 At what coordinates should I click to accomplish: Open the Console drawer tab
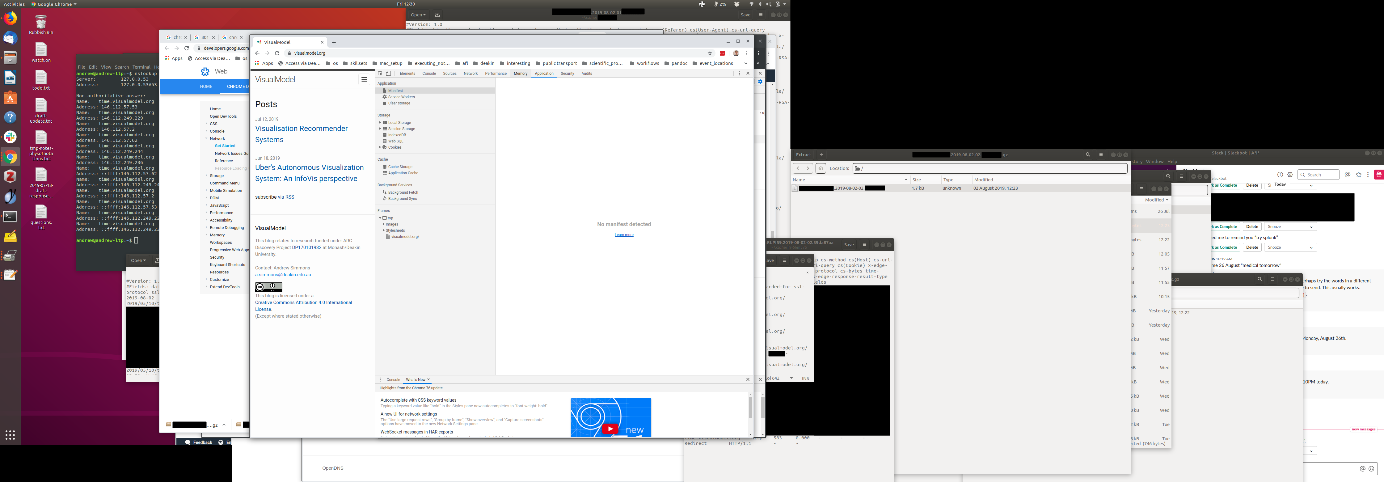393,379
